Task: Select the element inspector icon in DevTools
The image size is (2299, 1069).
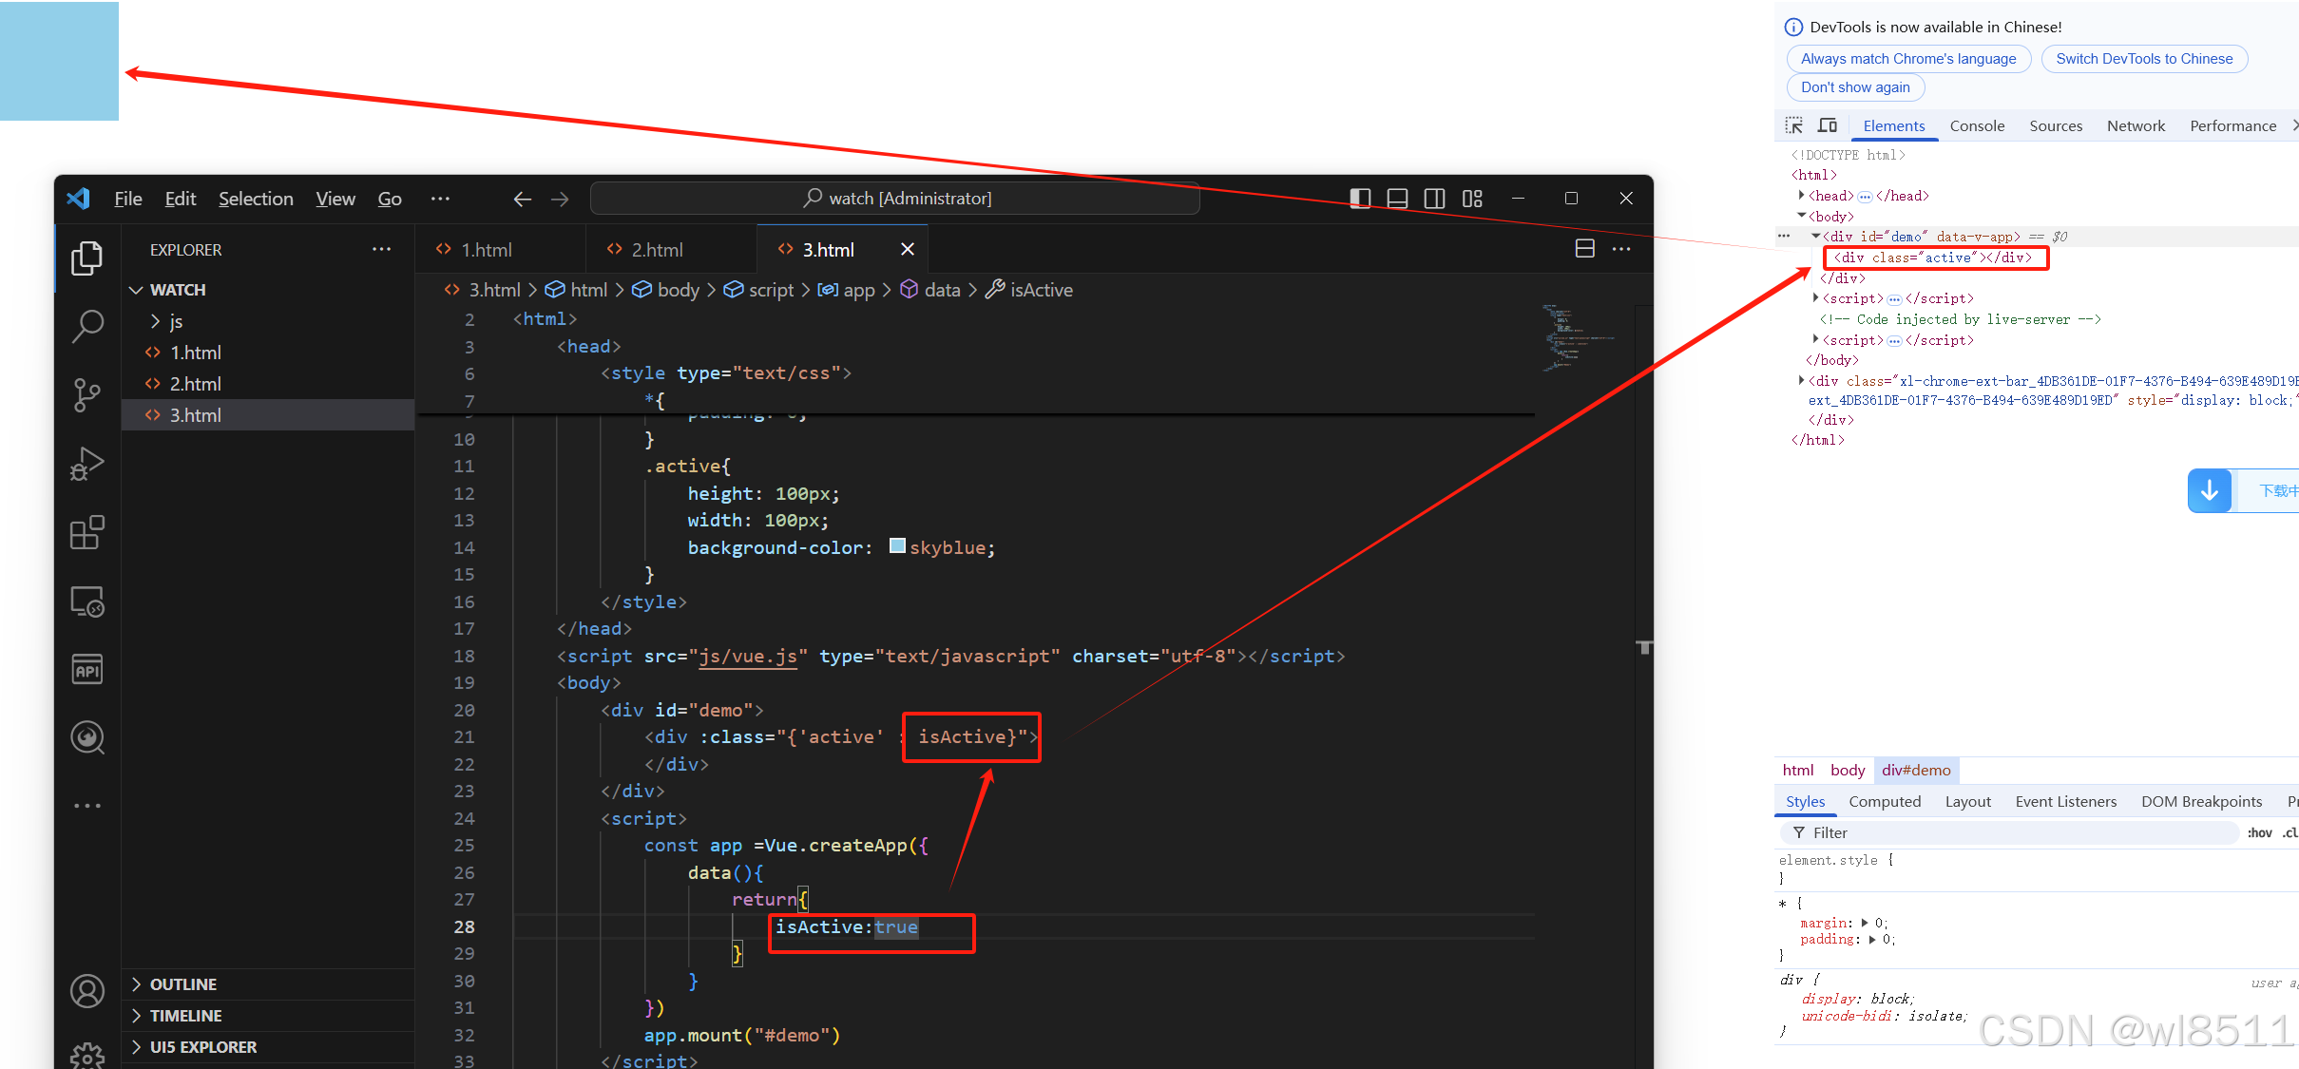Action: click(x=1794, y=124)
